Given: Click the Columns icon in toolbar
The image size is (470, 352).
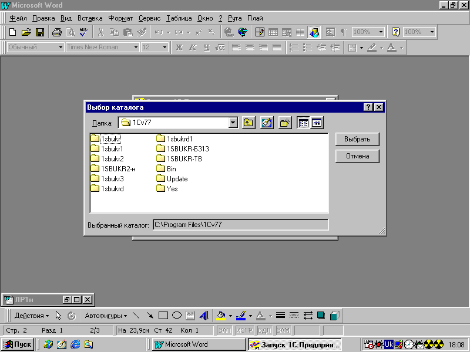Looking at the screenshot, I should point(300,32).
